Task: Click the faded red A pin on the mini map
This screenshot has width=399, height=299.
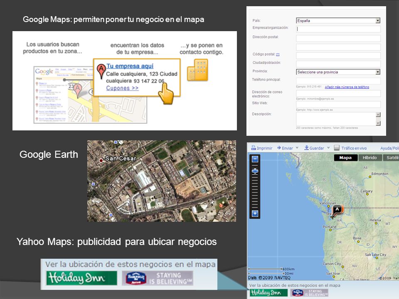Action: (x=78, y=91)
